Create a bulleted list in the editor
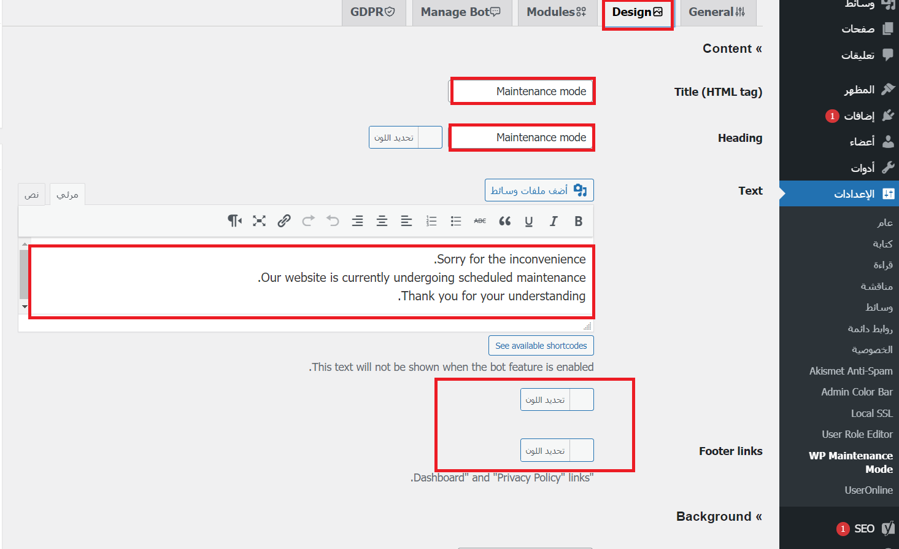Screen dimensions: 899x549 (455, 221)
